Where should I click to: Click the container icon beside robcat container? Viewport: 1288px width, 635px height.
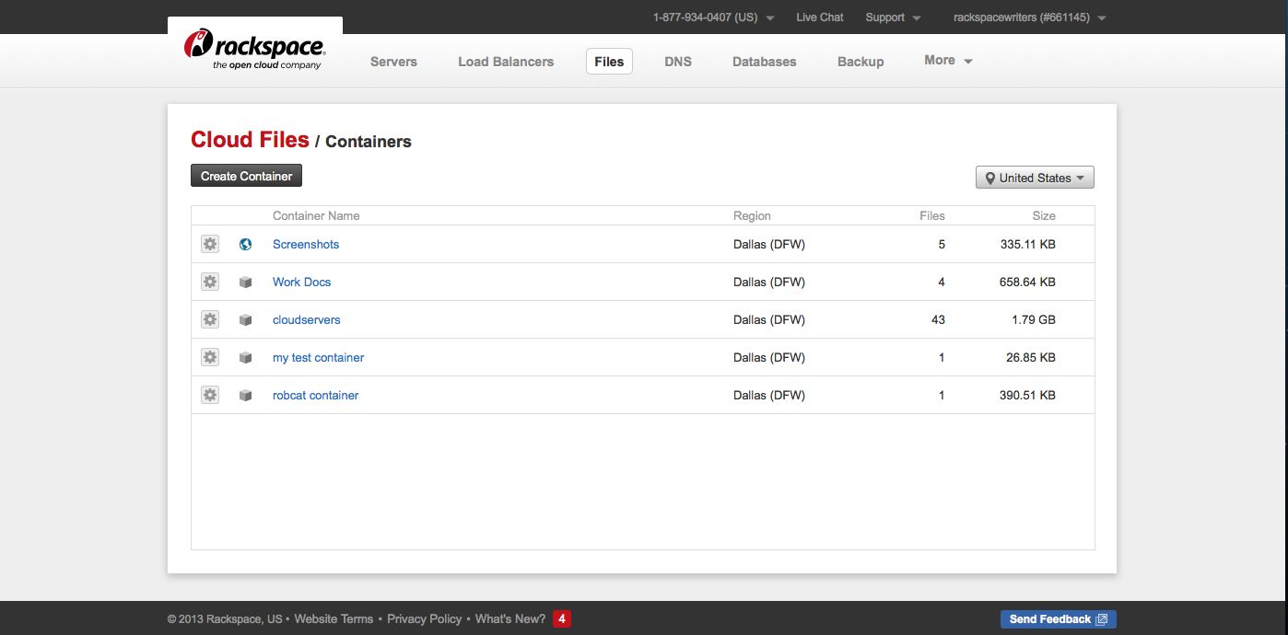pyautogui.click(x=245, y=394)
